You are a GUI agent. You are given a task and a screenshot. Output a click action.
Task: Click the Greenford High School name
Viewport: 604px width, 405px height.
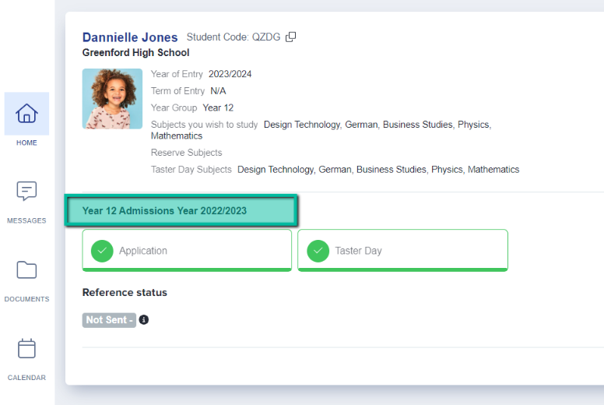coord(135,52)
